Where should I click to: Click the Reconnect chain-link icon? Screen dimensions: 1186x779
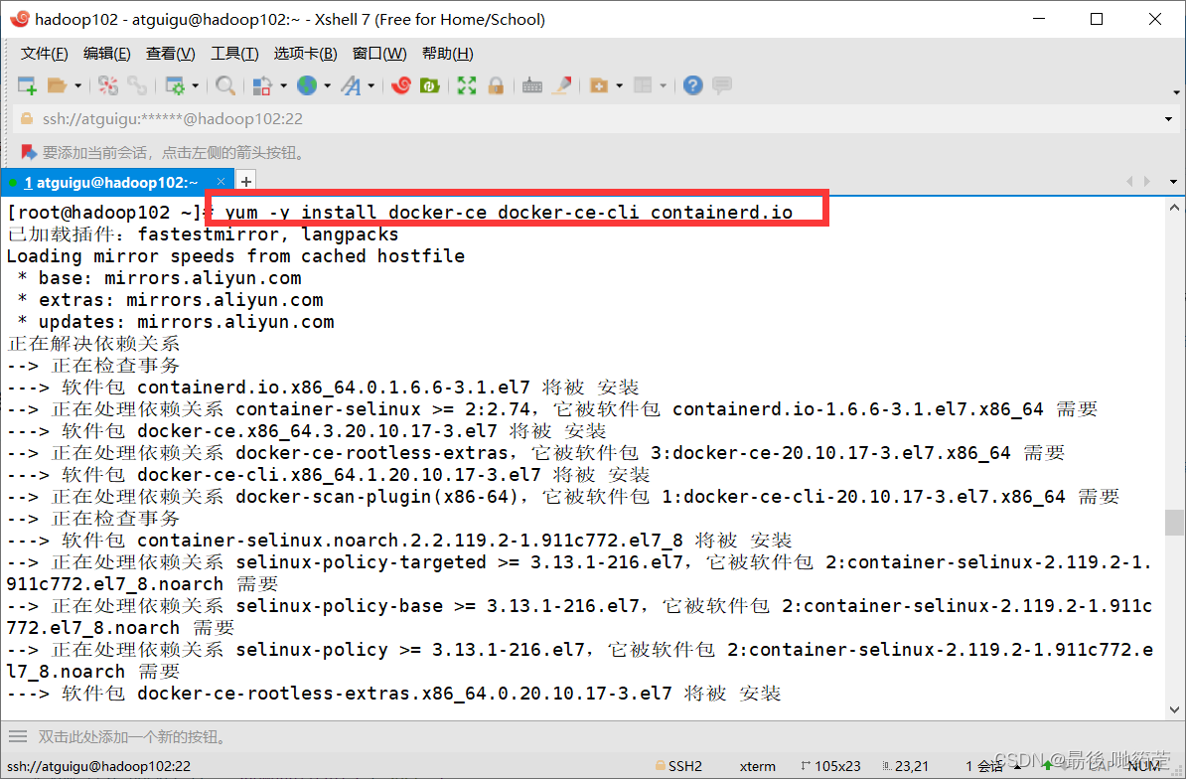[137, 85]
